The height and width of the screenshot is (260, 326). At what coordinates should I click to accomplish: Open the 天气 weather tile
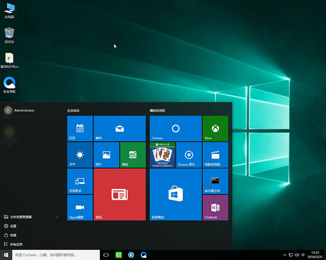80,155
